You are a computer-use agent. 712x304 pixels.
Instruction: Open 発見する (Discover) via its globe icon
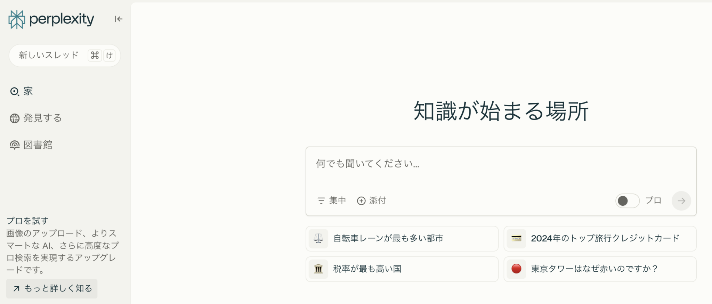[x=14, y=118]
